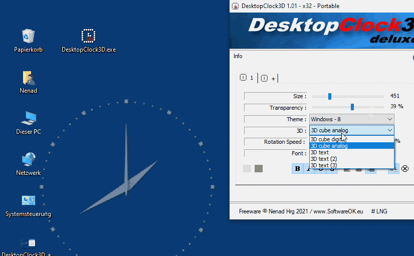Pick the dark gray color swatch
The image size is (414, 256).
[259, 169]
